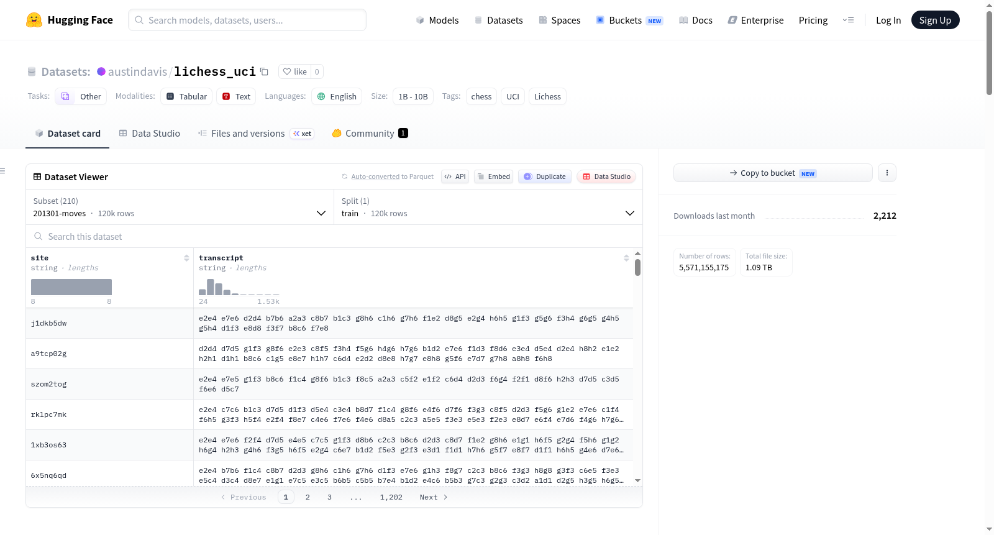Open the more navigation menu icon

pyautogui.click(x=848, y=20)
